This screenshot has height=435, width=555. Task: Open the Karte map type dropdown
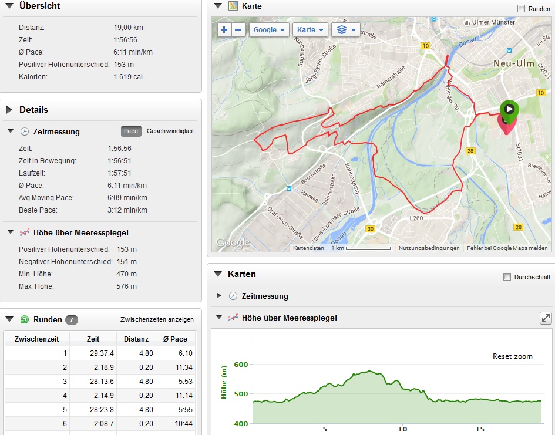pos(311,30)
